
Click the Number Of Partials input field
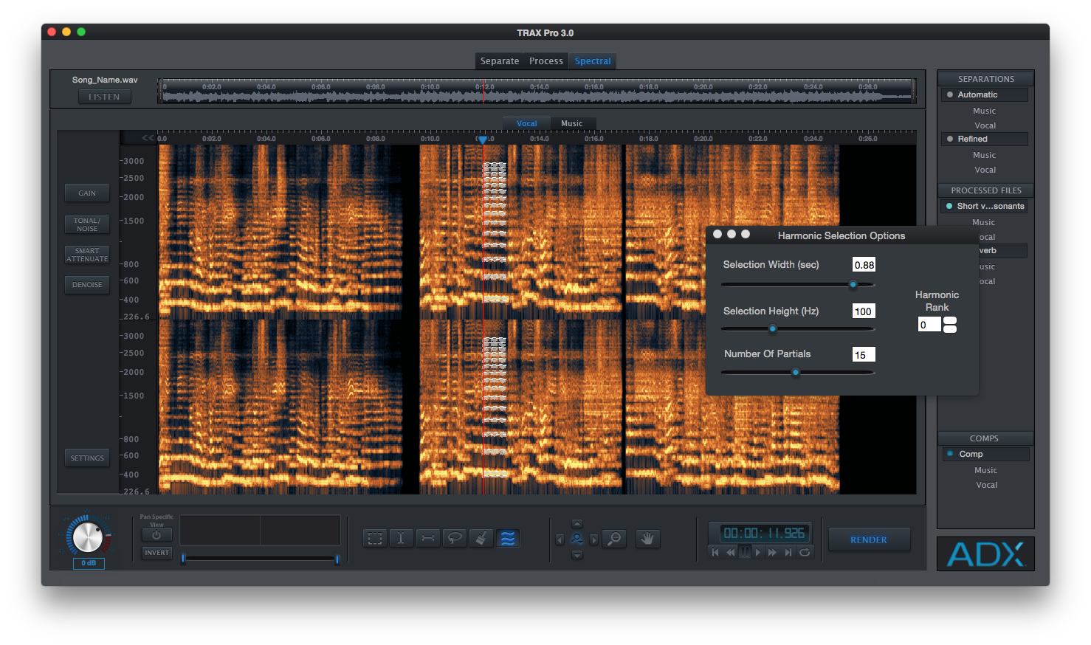[x=863, y=355]
